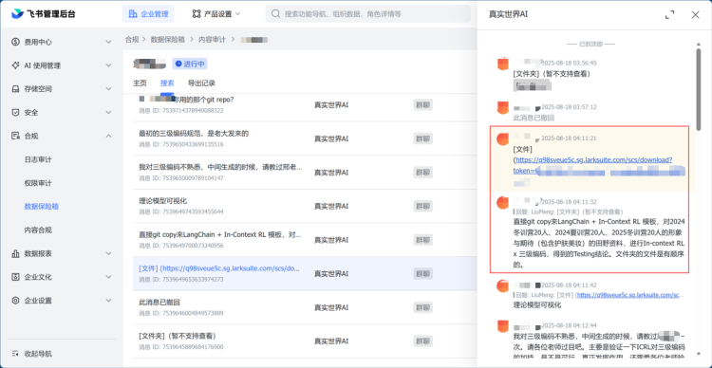The width and height of the screenshot is (712, 368).
Task: Click 群聊 tag in 理论模型可视化 row
Action: 422,206
